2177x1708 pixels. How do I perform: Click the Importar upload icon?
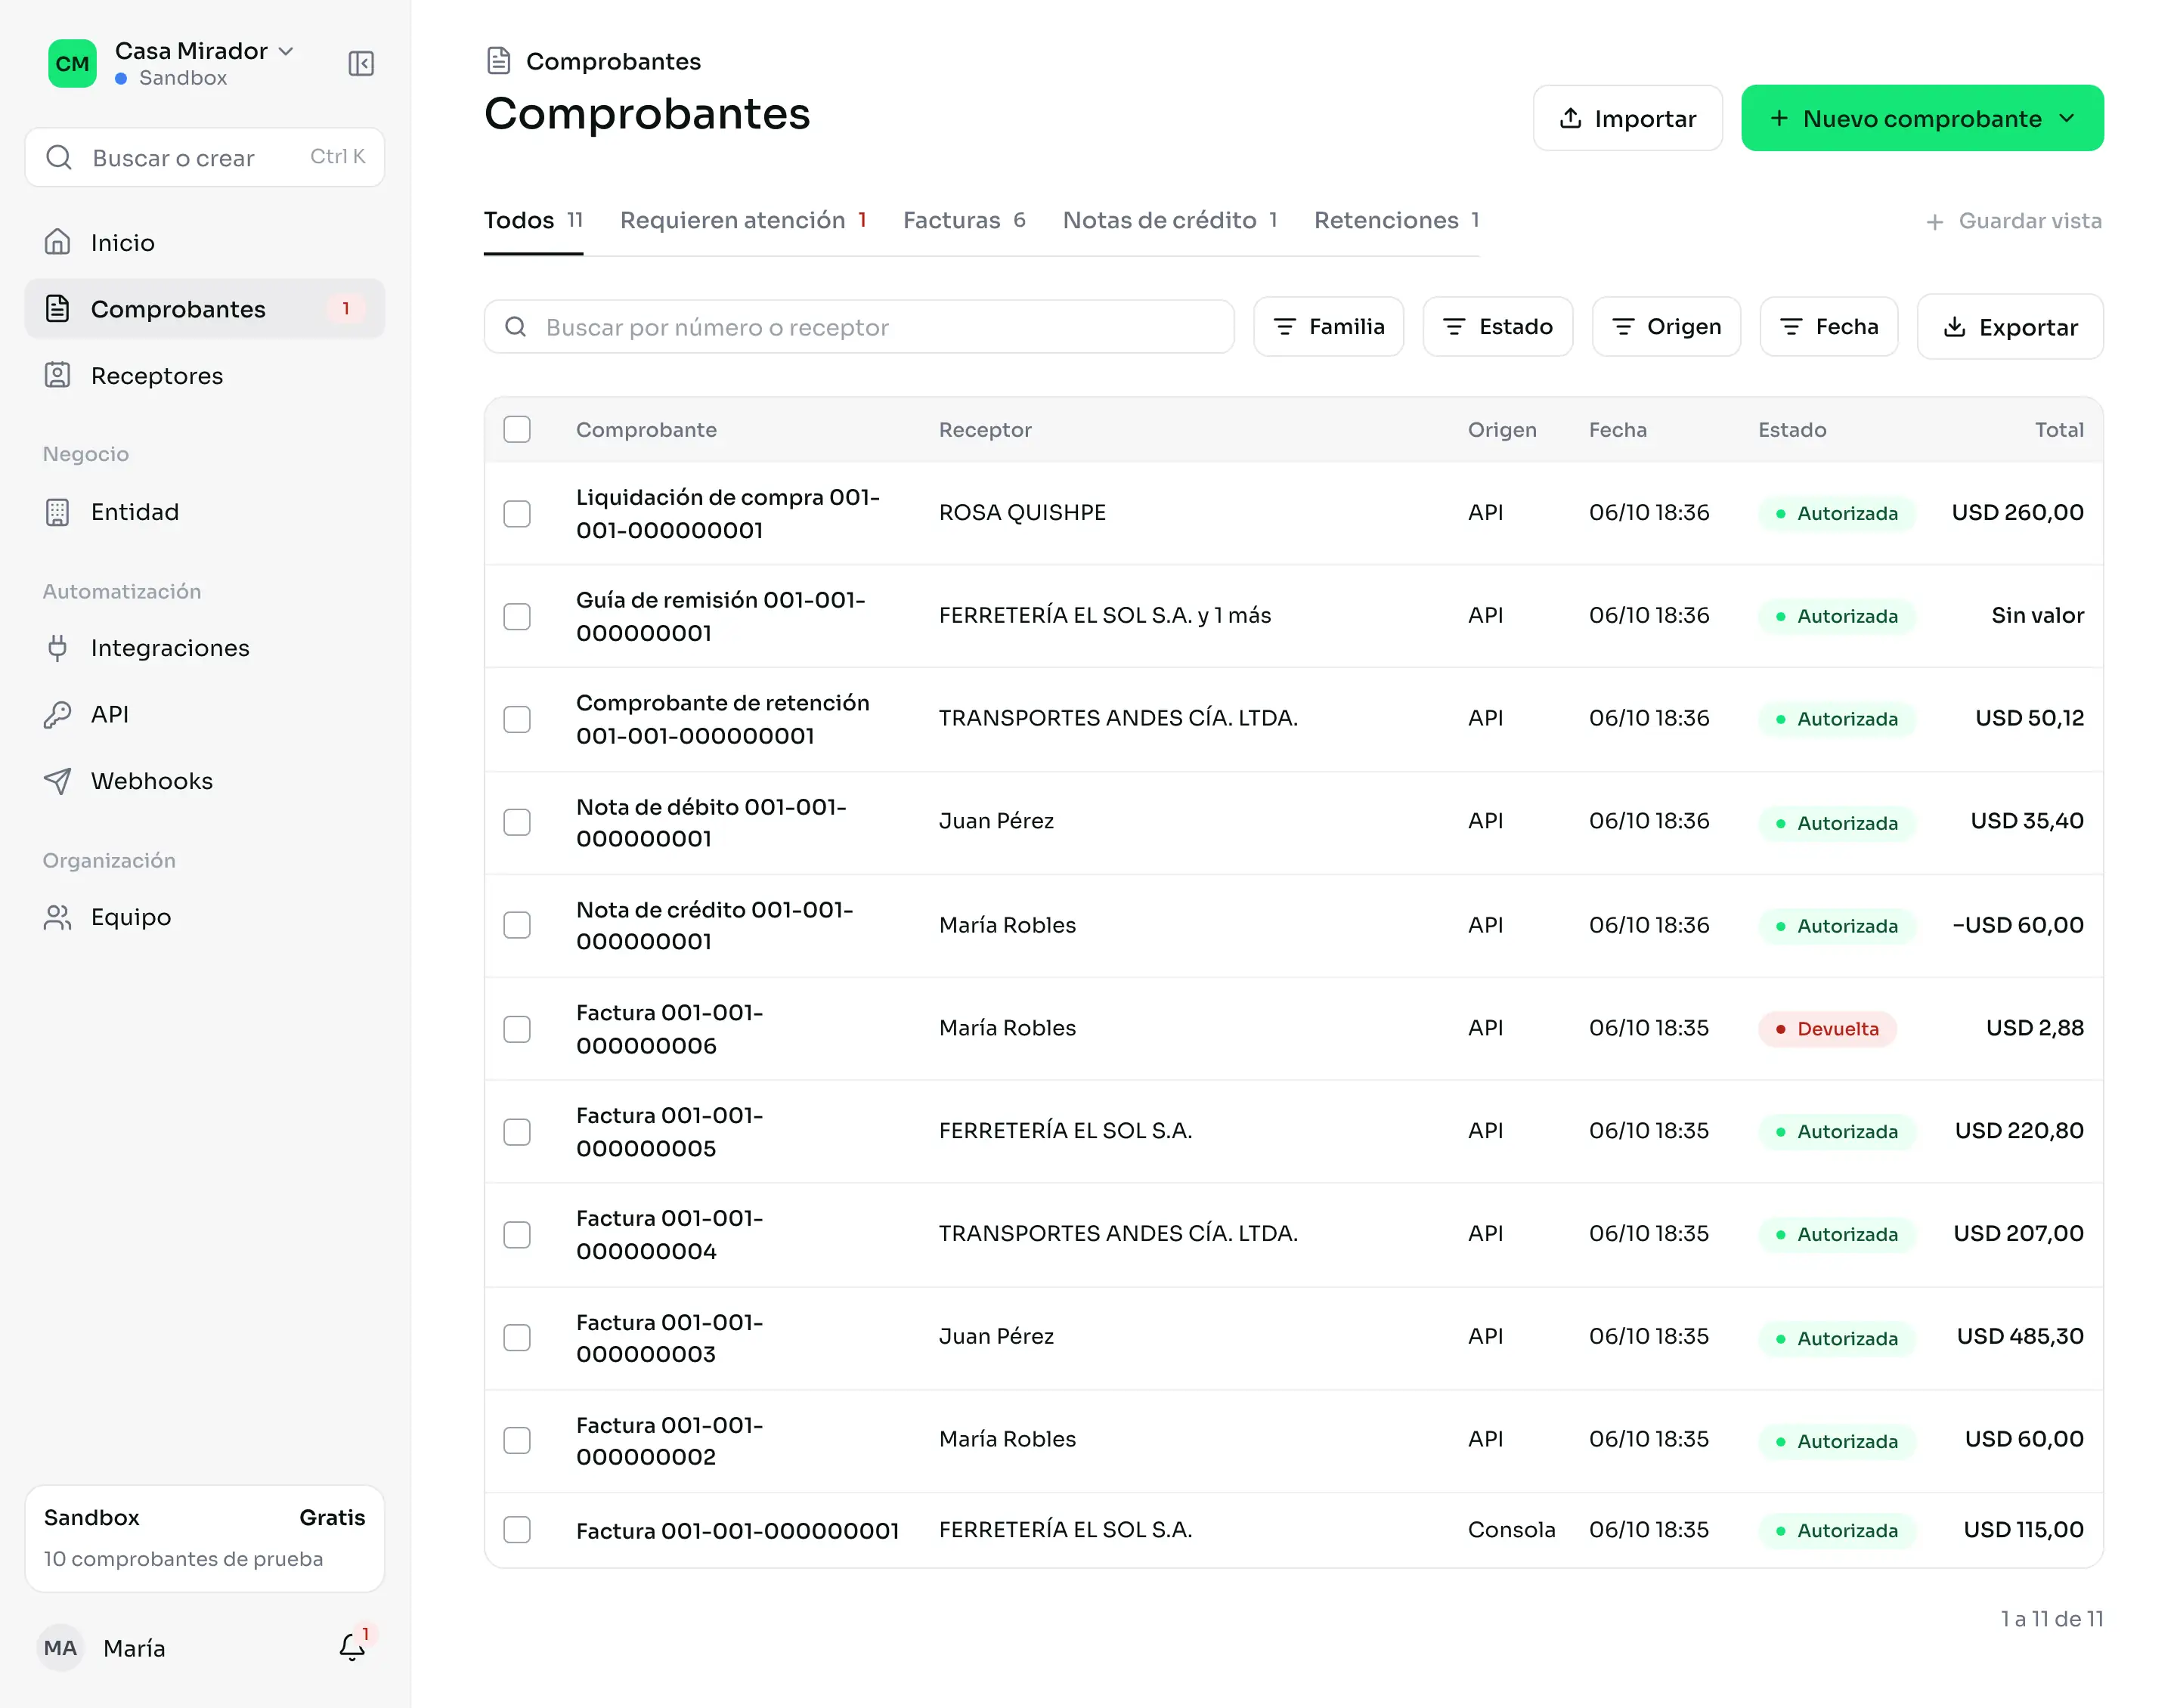click(1571, 118)
